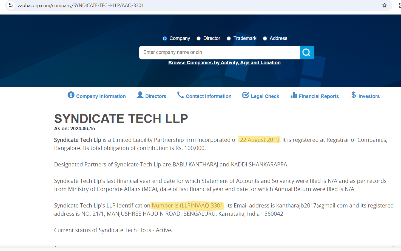Click the 'KADDI SHANKARAPPA' partner name
This screenshot has height=251, width=401.
[259, 165]
